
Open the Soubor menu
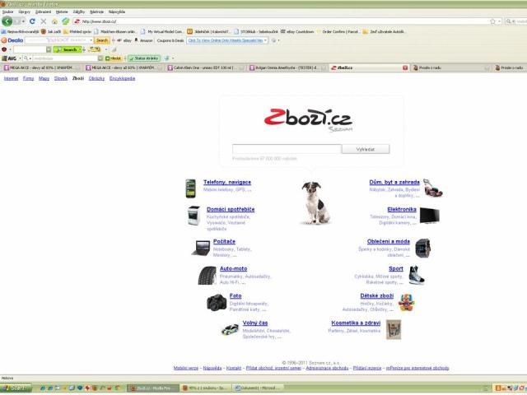click(7, 12)
